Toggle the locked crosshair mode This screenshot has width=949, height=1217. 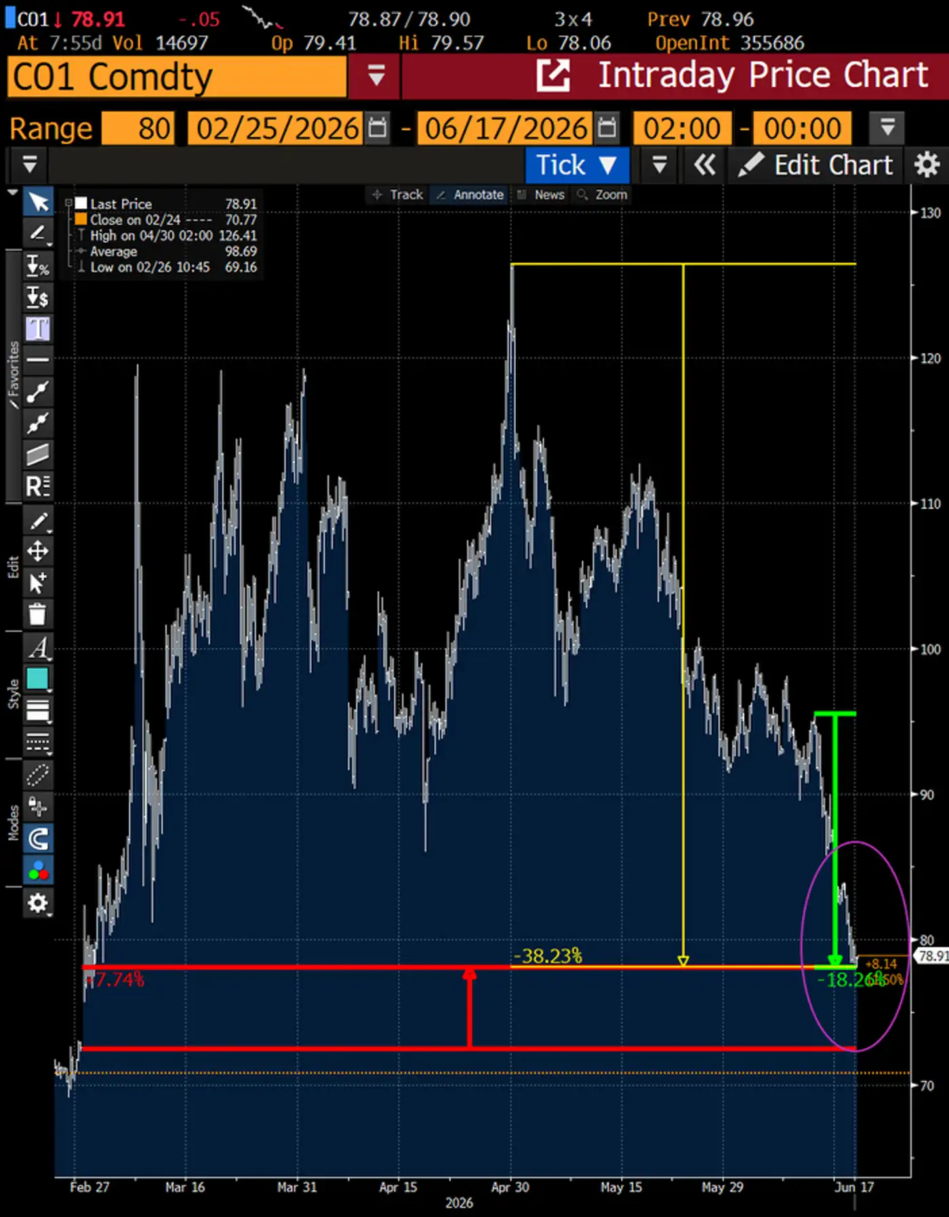coord(38,807)
